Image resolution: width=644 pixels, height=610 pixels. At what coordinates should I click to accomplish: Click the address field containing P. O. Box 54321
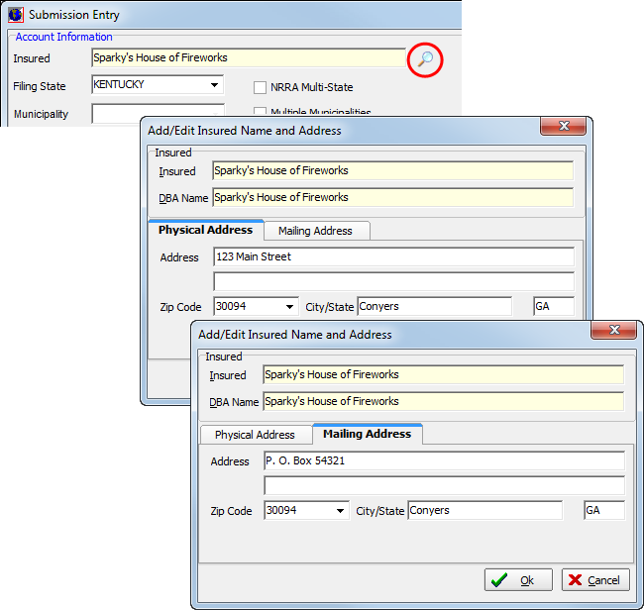tap(444, 461)
